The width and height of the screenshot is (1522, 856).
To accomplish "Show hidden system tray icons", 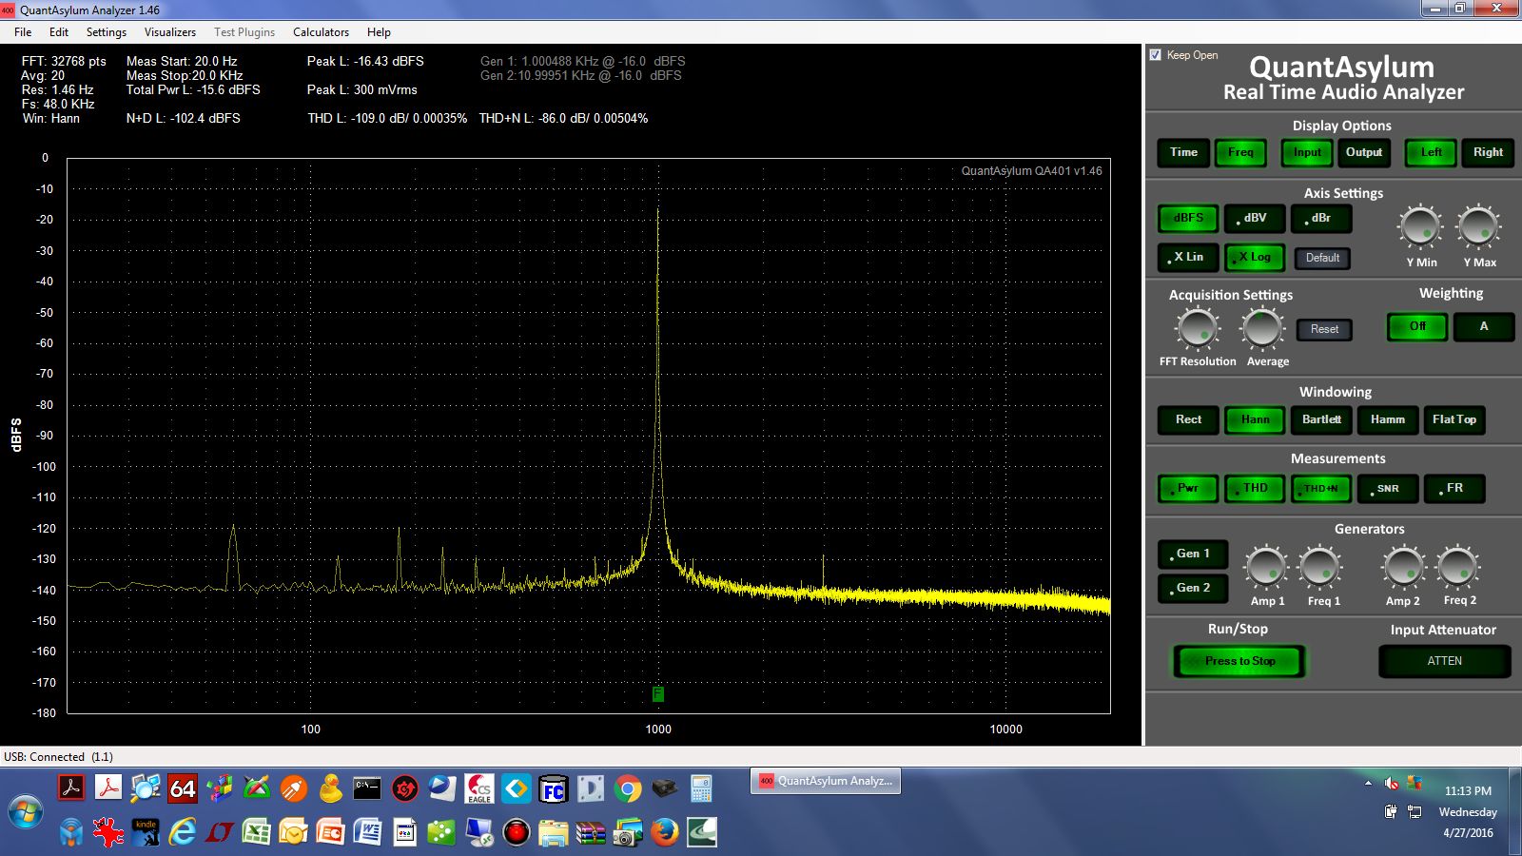I will [x=1368, y=784].
